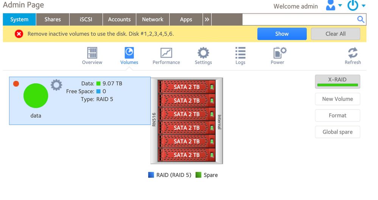Click the 'Internal' chassis label
Image resolution: width=378 pixels, height=200 pixels.
pyautogui.click(x=219, y=122)
